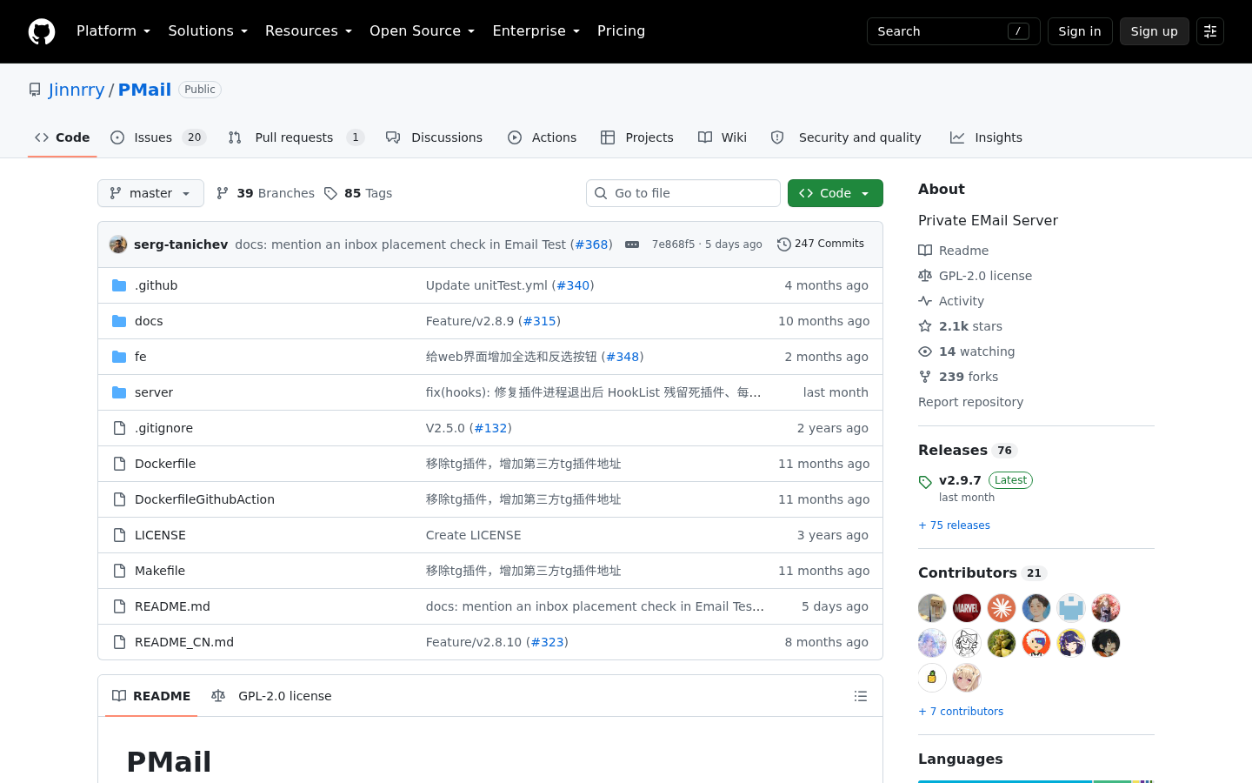
Task: Open the Insights tab
Action: [986, 137]
